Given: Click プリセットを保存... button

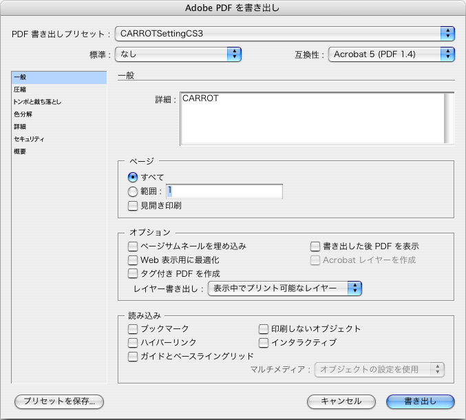Looking at the screenshot, I should (59, 401).
